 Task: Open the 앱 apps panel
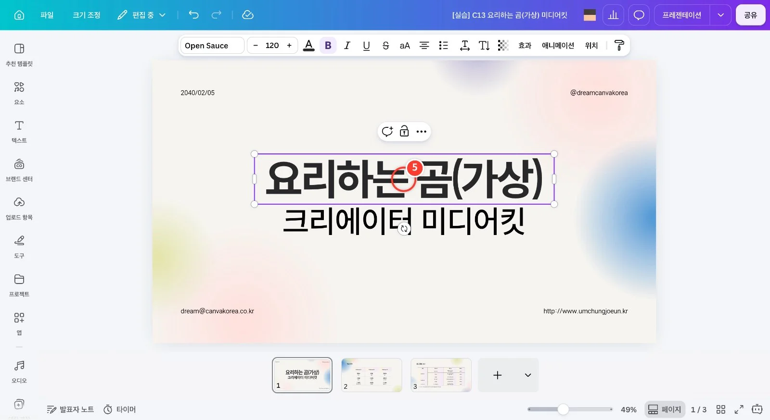click(19, 324)
